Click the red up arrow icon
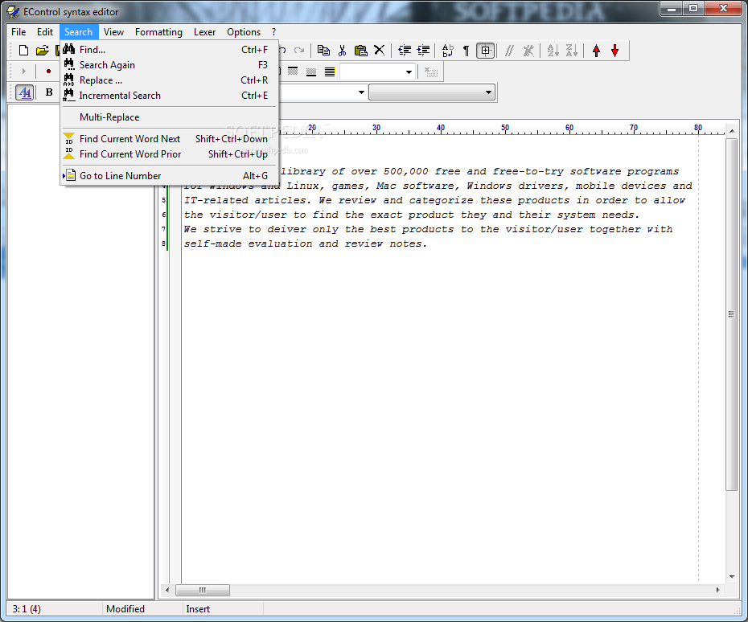 [596, 50]
